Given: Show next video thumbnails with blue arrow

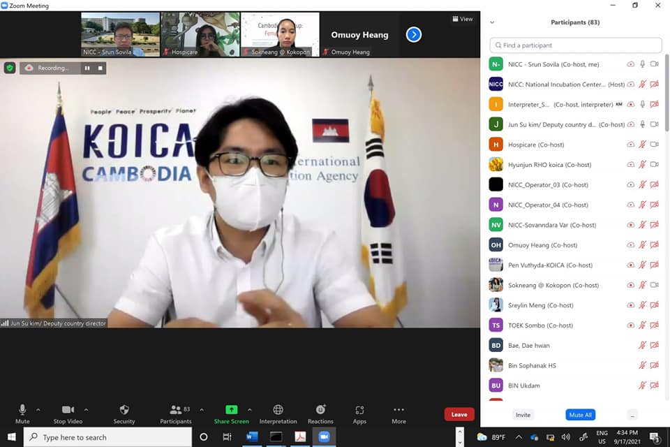Looking at the screenshot, I should pyautogui.click(x=414, y=35).
